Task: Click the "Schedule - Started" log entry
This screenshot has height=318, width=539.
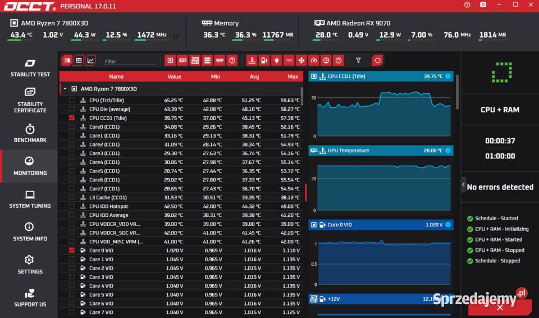Action: [496, 218]
